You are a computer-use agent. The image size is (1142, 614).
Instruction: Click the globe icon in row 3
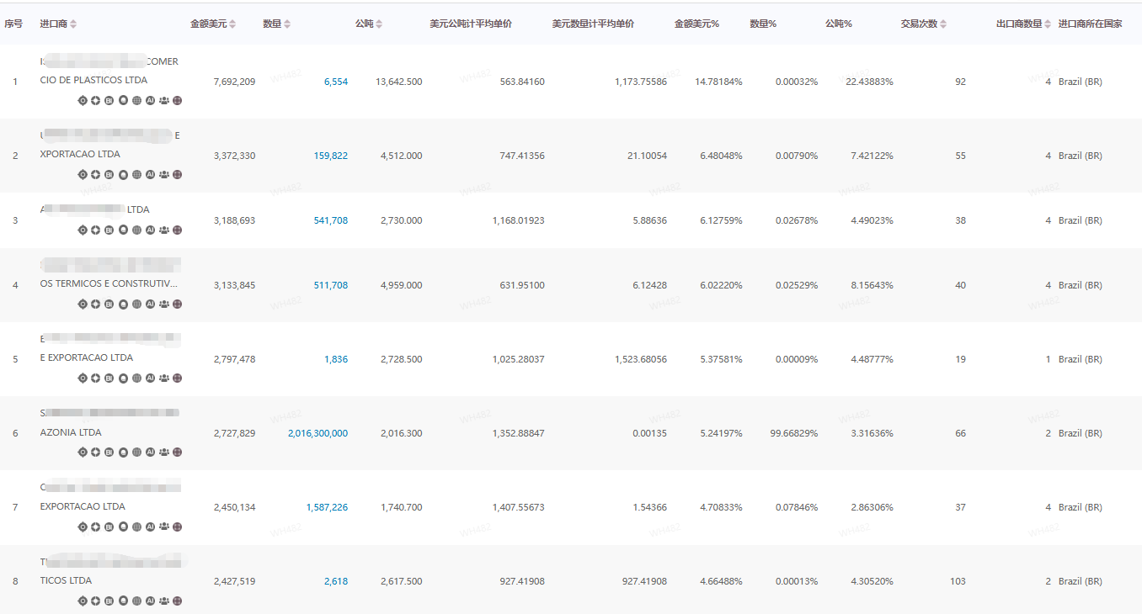pyautogui.click(x=136, y=230)
